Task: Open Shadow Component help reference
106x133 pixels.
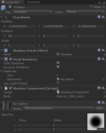Action: [99, 88]
